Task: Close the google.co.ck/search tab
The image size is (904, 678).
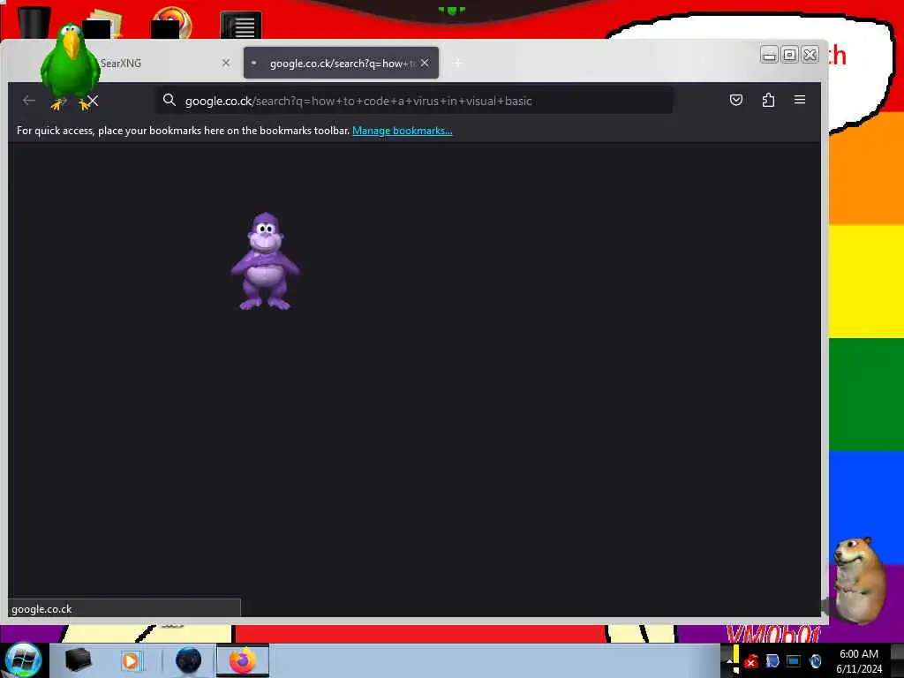Action: point(425,63)
